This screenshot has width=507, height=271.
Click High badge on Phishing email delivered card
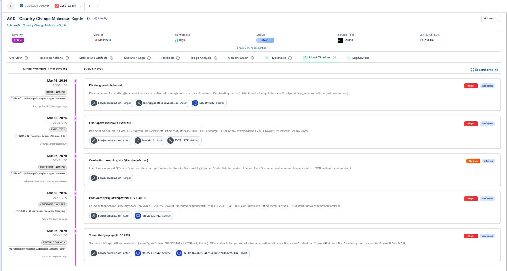coord(471,85)
